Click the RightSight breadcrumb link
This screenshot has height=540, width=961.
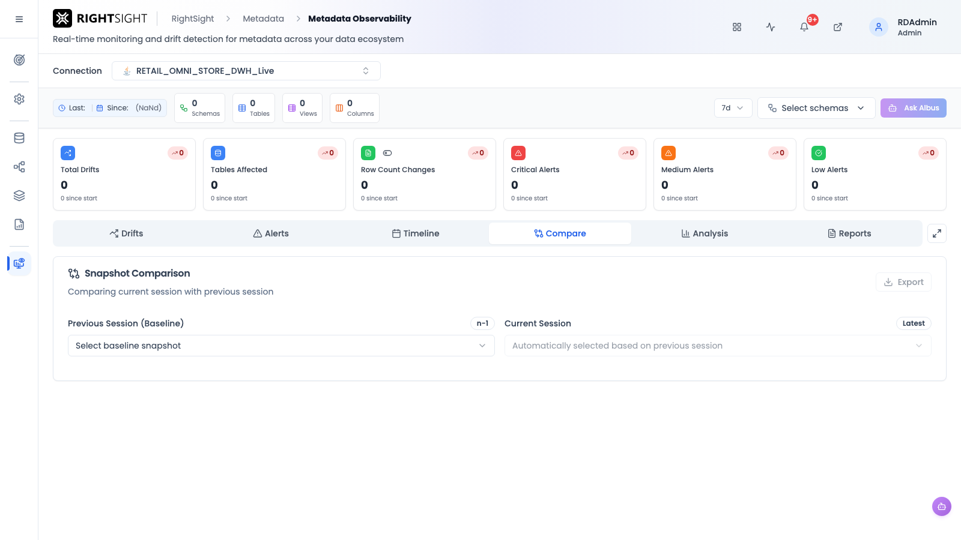tap(193, 19)
